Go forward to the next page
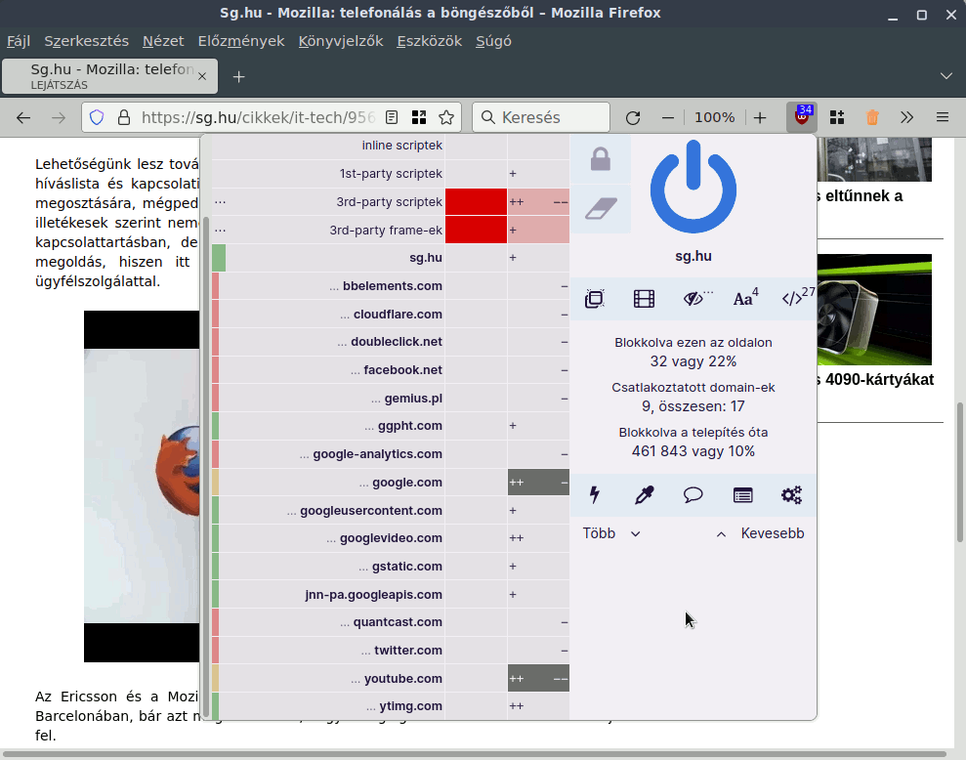Screen dimensions: 966x760 click(59, 118)
